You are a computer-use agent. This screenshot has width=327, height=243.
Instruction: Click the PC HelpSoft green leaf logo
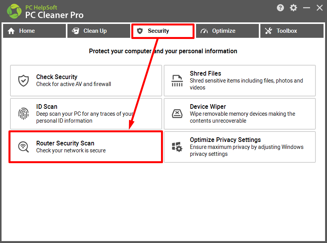coord(14,11)
